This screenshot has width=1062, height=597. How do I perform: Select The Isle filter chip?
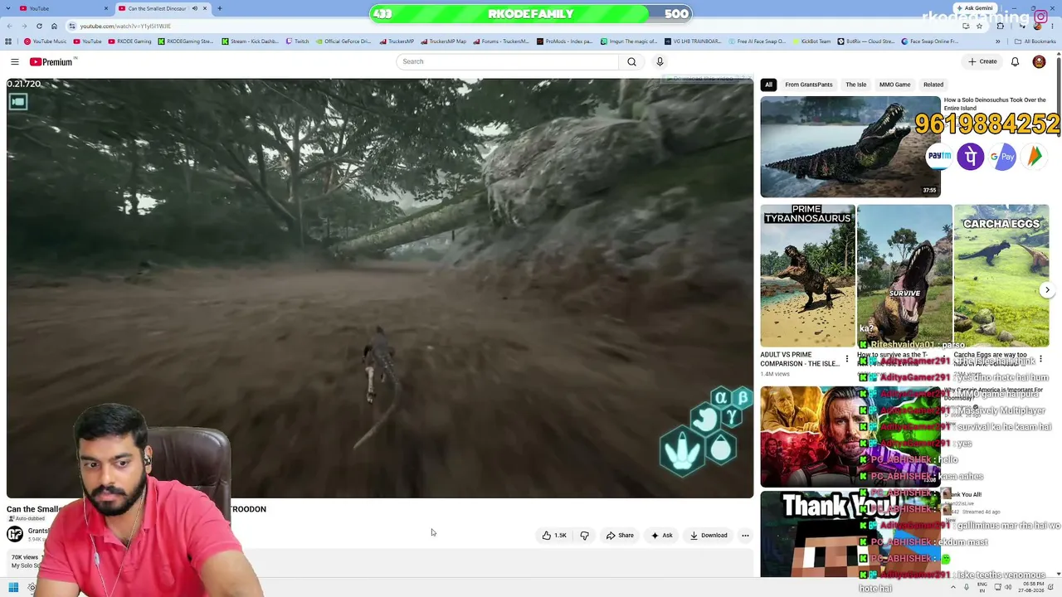point(856,85)
